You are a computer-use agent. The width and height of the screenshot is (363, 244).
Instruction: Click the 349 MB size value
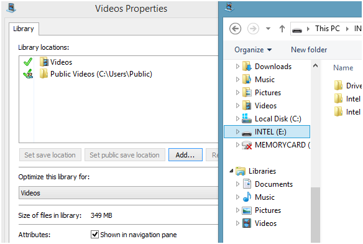coord(101,215)
